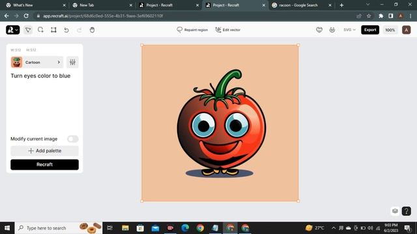Open the weather 27°C widget

315,228
